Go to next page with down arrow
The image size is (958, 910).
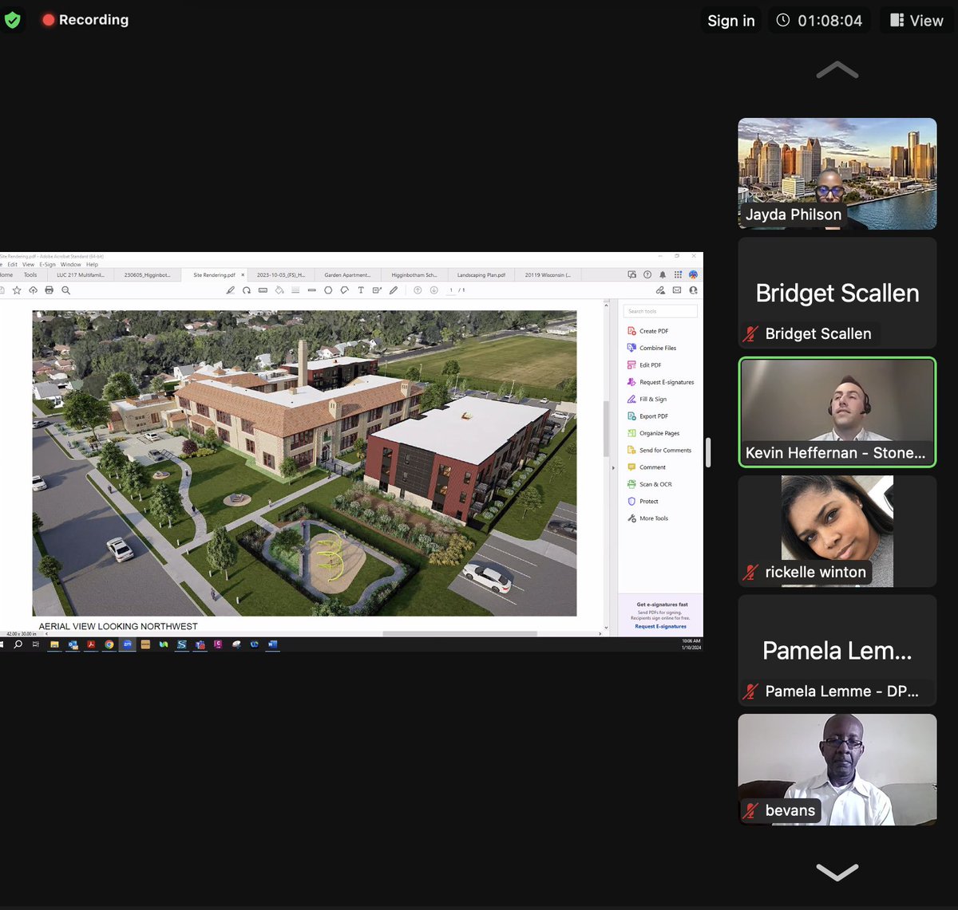pos(433,290)
